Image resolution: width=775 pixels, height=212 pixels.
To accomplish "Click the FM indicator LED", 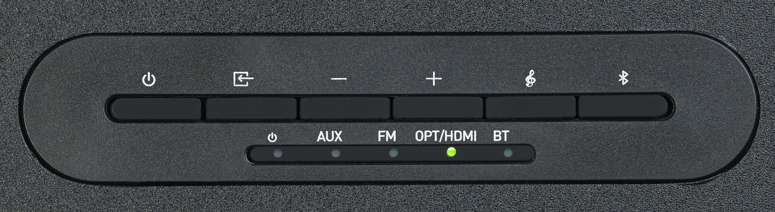I will (393, 153).
